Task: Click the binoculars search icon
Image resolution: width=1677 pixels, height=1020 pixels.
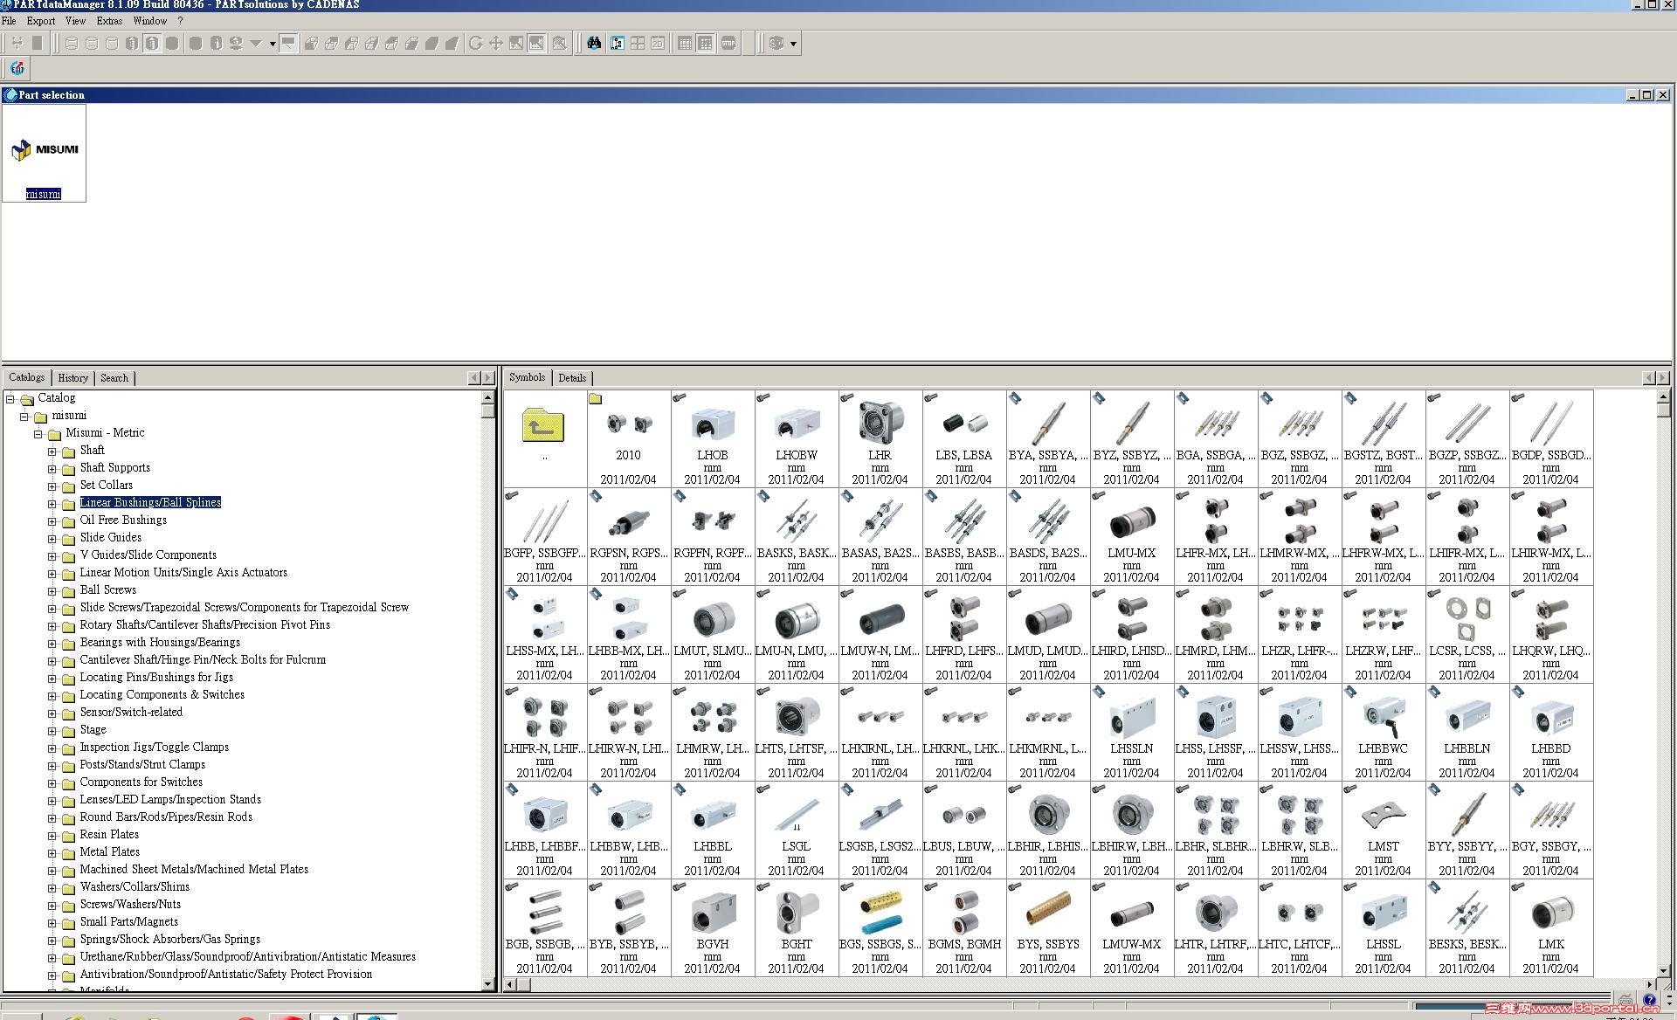Action: coord(594,43)
